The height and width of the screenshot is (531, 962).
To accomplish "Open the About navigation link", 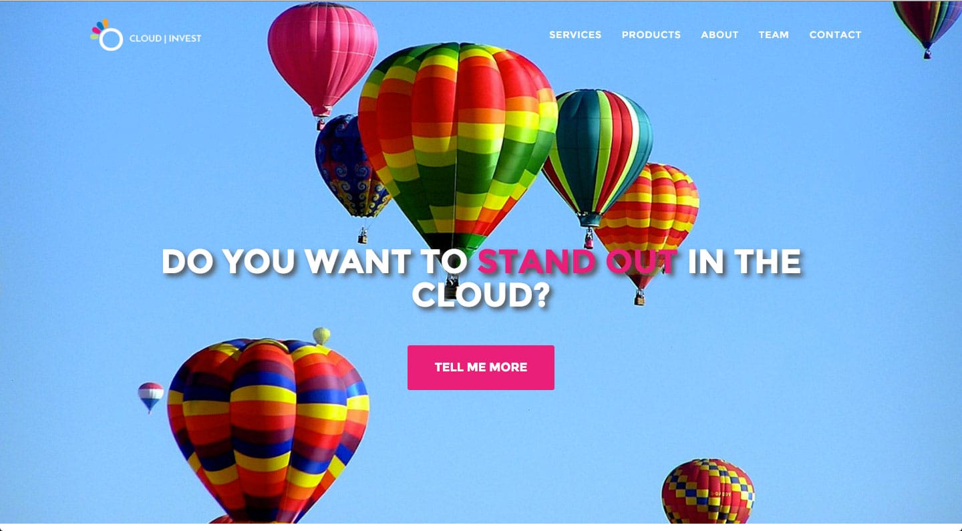I will coord(719,35).
